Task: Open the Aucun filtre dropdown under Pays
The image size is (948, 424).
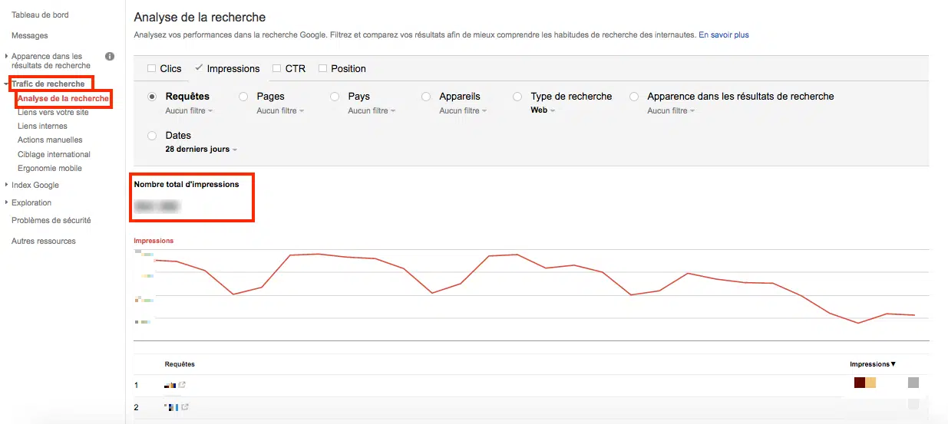Action: pyautogui.click(x=372, y=111)
